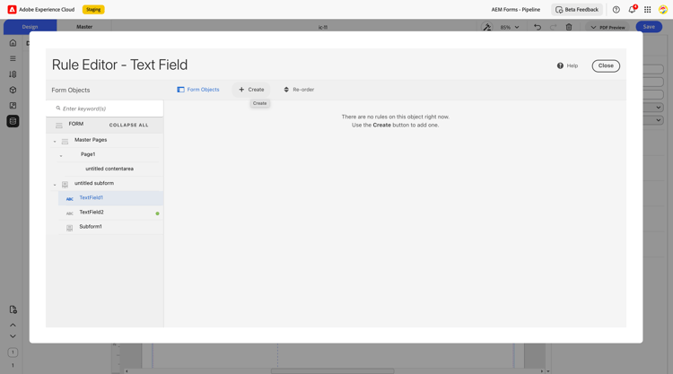Select Page1 in the tree

tap(88, 154)
